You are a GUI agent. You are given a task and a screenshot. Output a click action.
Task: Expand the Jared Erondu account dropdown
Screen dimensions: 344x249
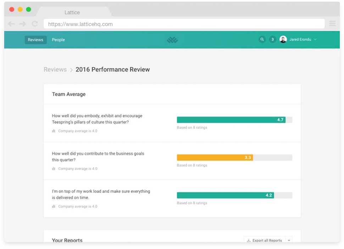coord(315,40)
